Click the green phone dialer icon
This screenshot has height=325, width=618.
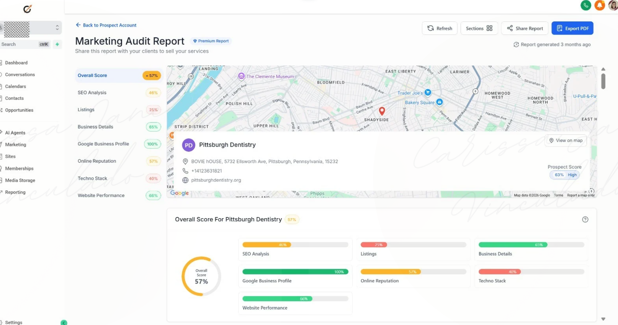tap(586, 5)
